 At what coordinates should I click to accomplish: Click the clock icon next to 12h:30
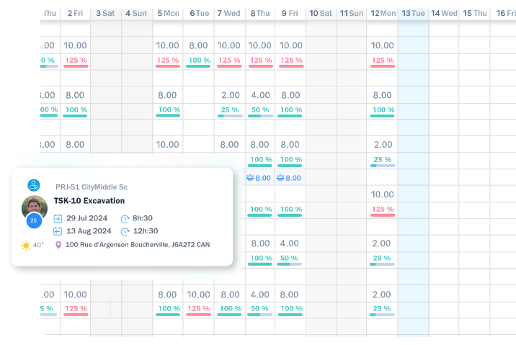(x=125, y=231)
